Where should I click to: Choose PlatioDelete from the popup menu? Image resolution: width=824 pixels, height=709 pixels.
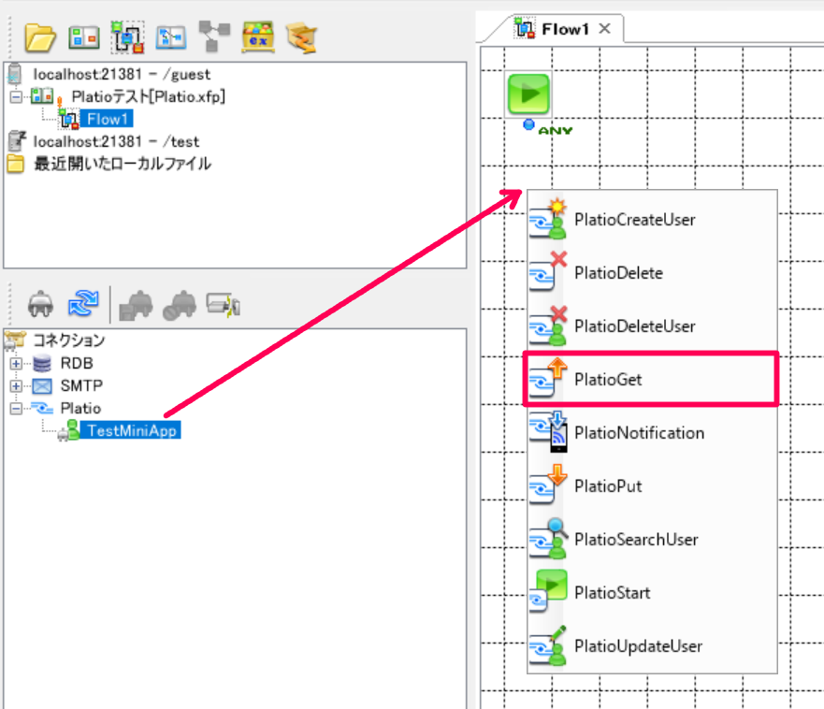pyautogui.click(x=652, y=272)
